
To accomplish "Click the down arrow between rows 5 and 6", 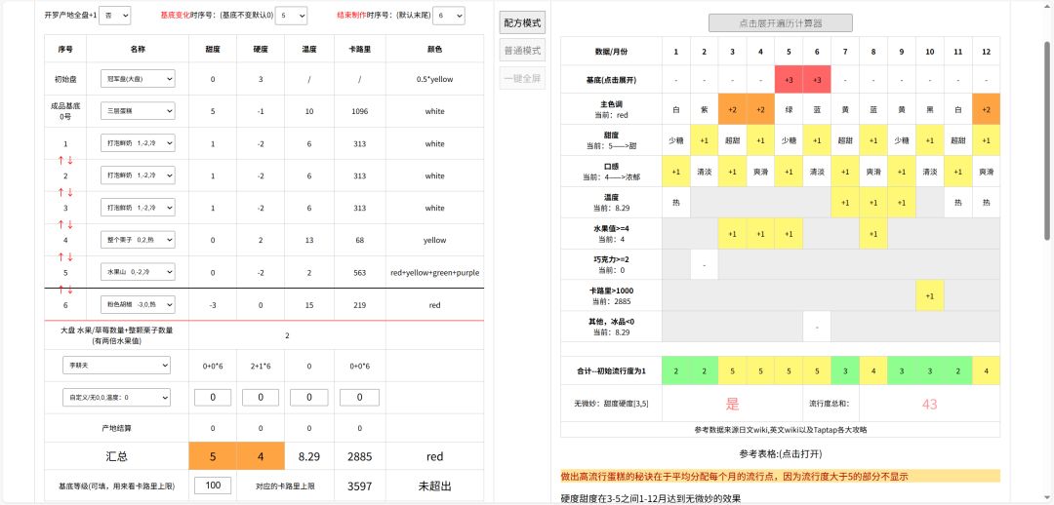I will click(x=70, y=289).
